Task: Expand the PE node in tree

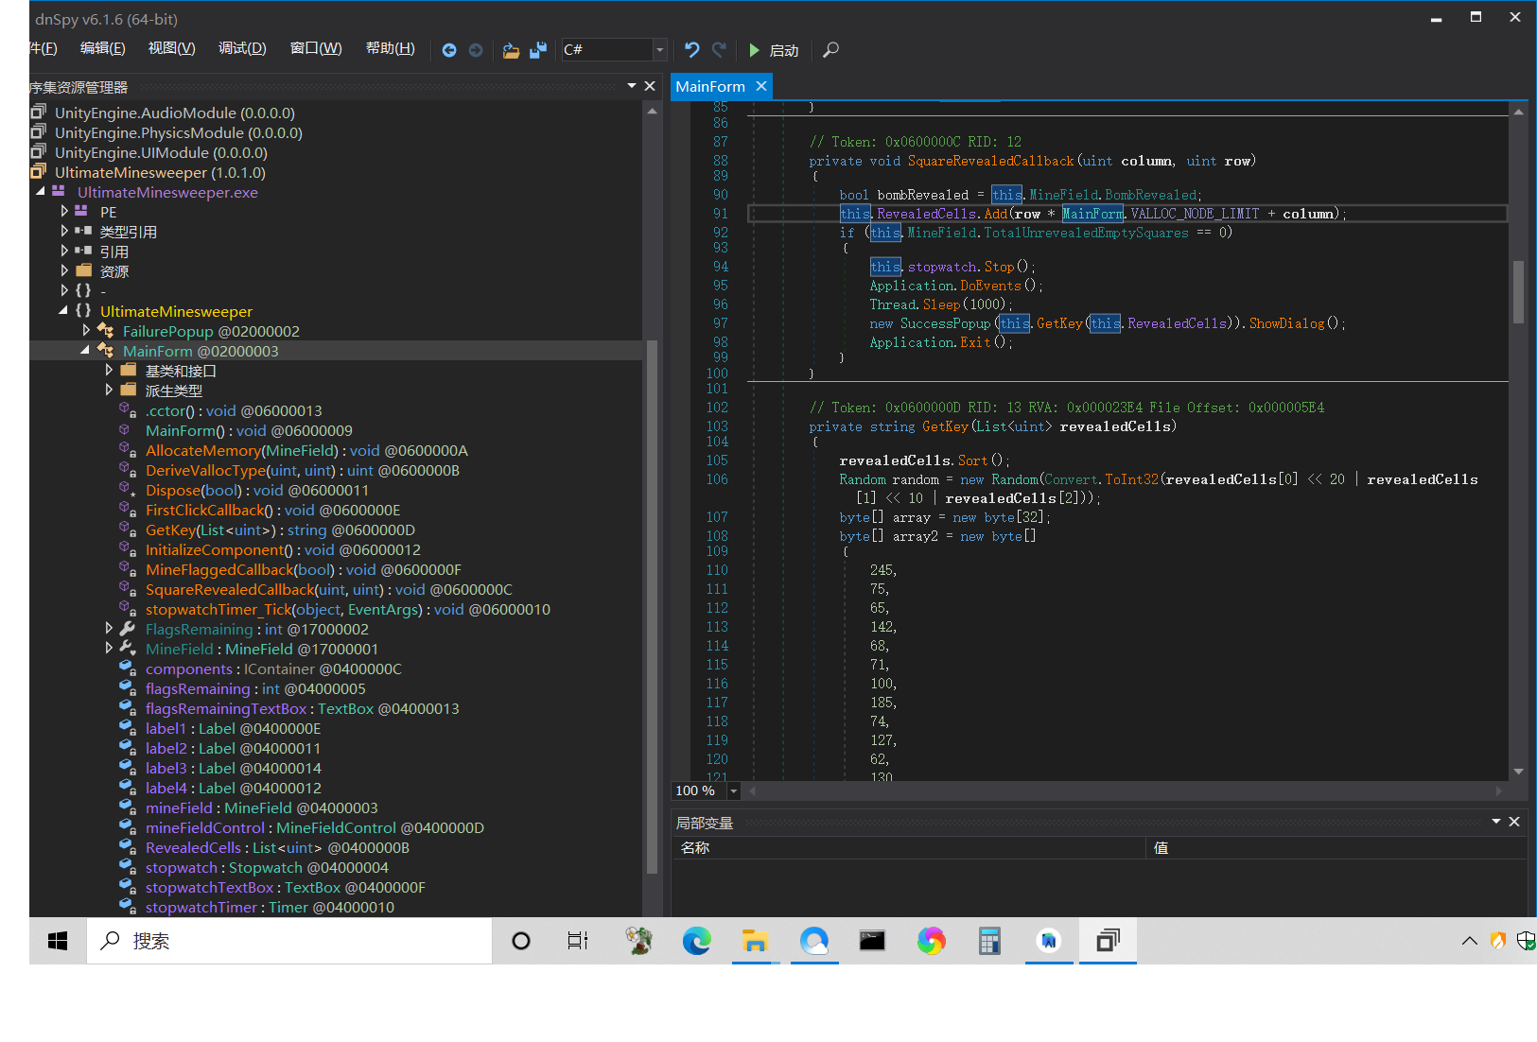Action: click(x=64, y=212)
